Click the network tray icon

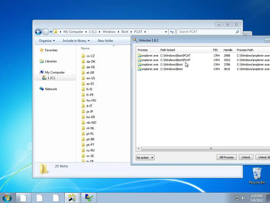[x=237, y=198]
